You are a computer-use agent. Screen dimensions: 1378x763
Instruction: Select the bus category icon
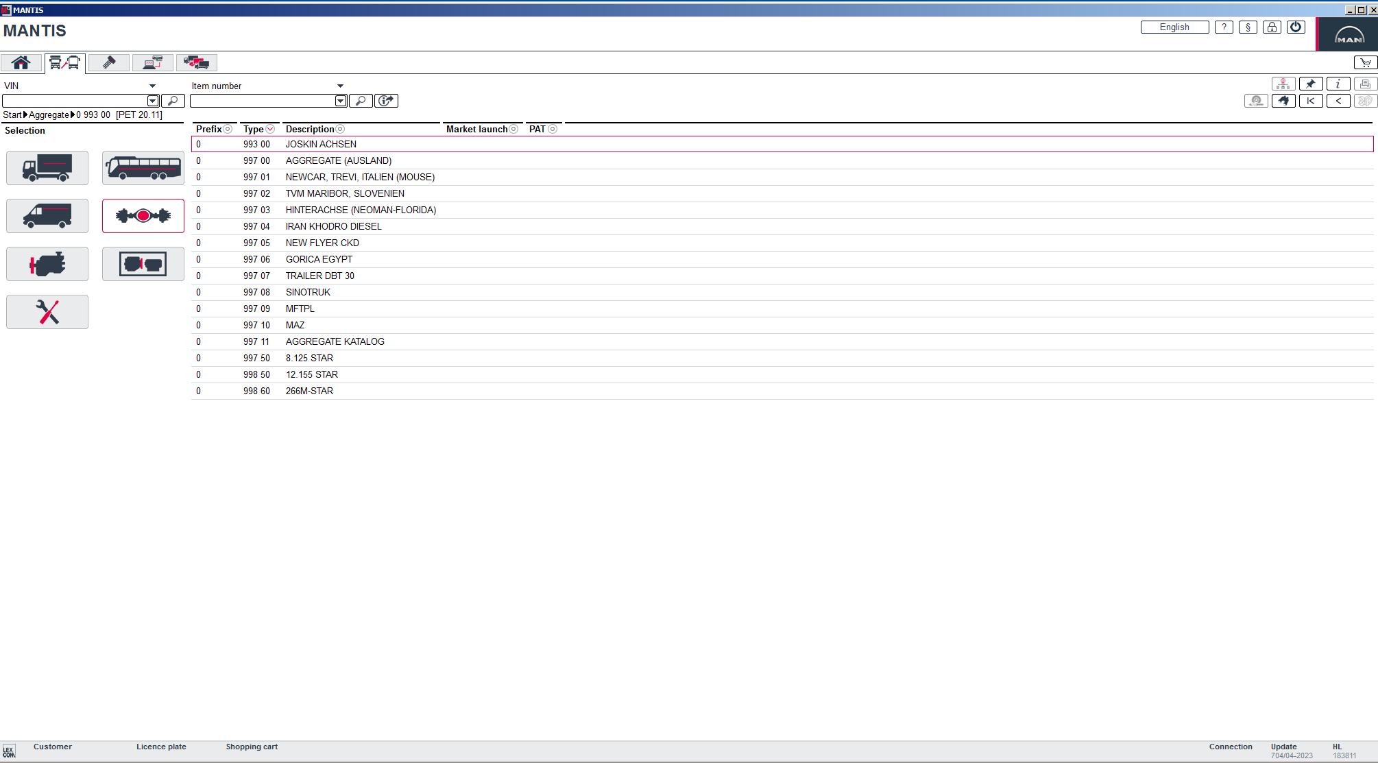[x=143, y=167]
